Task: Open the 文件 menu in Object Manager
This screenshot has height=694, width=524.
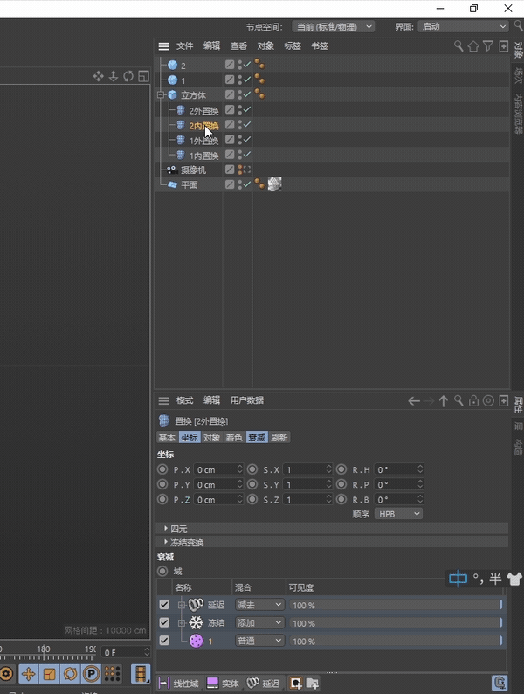Action: tap(184, 46)
